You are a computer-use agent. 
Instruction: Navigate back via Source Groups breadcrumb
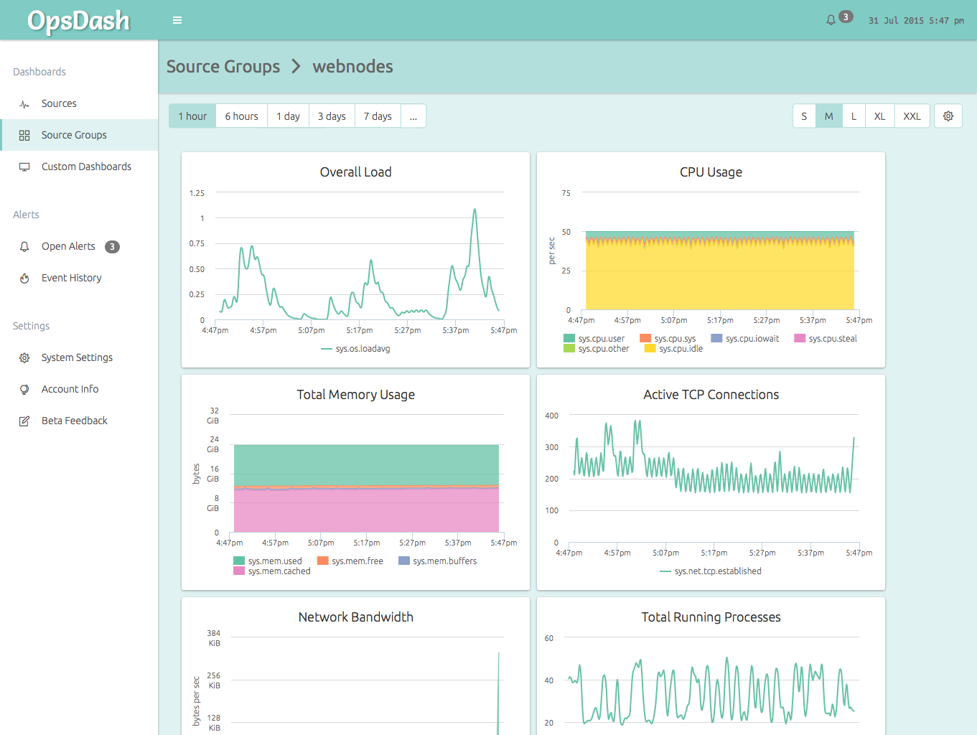coord(223,67)
